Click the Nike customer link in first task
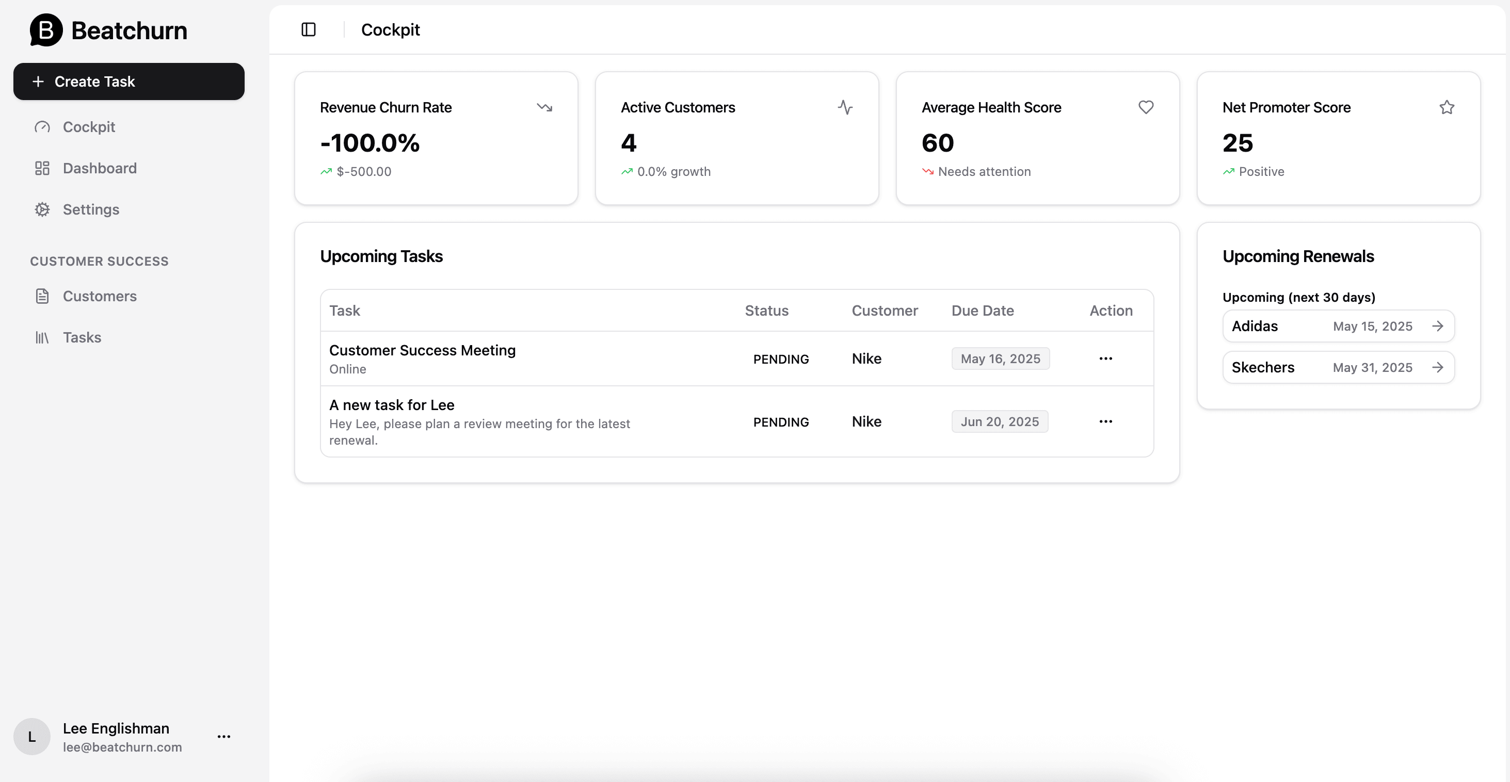 866,359
